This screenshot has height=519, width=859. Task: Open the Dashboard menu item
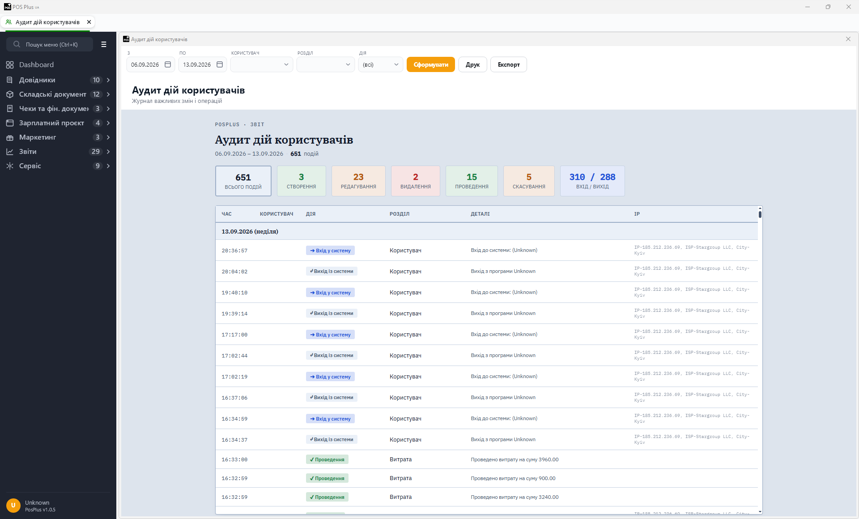pos(58,65)
